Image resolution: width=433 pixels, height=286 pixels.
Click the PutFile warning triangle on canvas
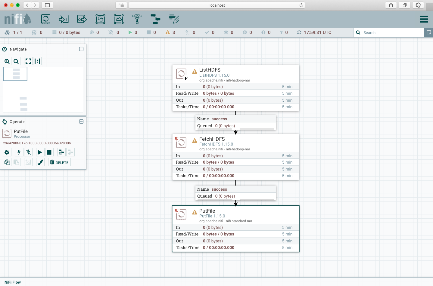click(x=195, y=212)
